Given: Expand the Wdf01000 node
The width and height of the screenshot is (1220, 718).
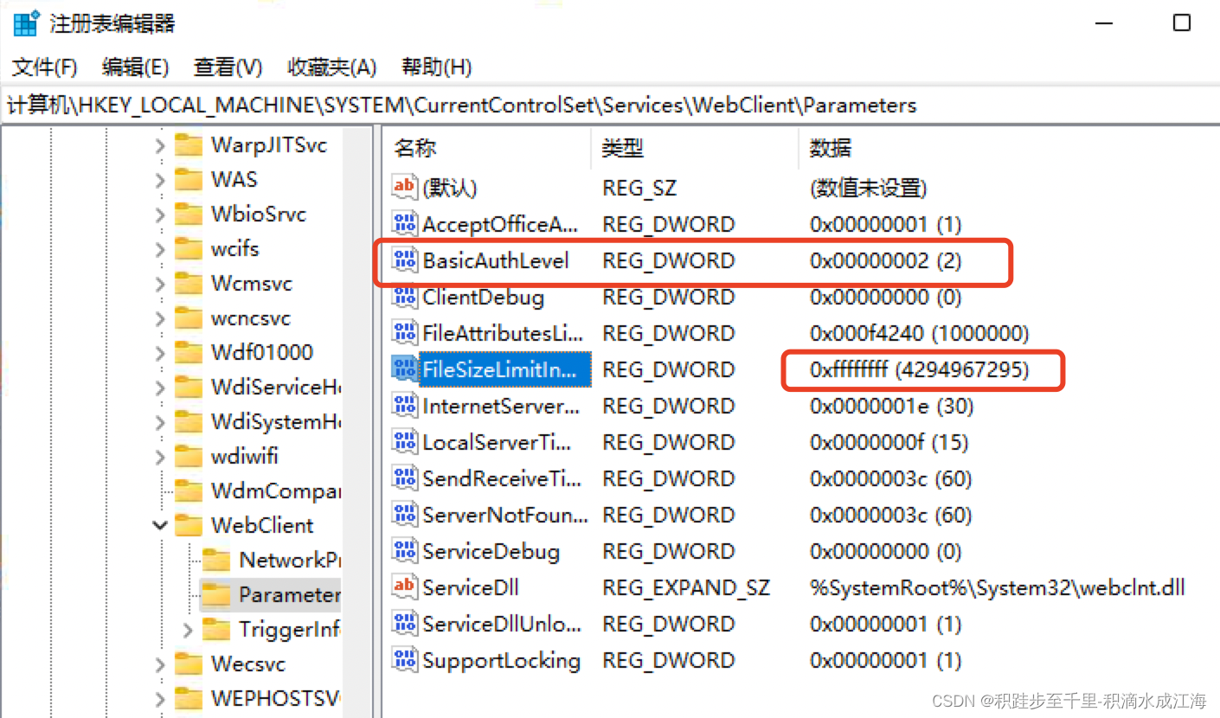Looking at the screenshot, I should tap(160, 352).
